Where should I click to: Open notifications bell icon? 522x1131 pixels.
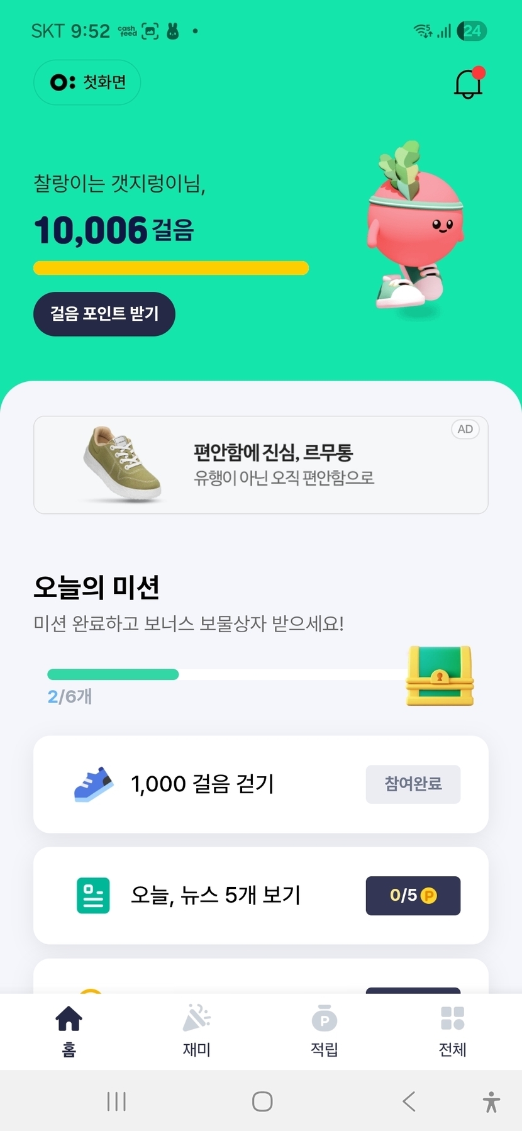point(468,84)
